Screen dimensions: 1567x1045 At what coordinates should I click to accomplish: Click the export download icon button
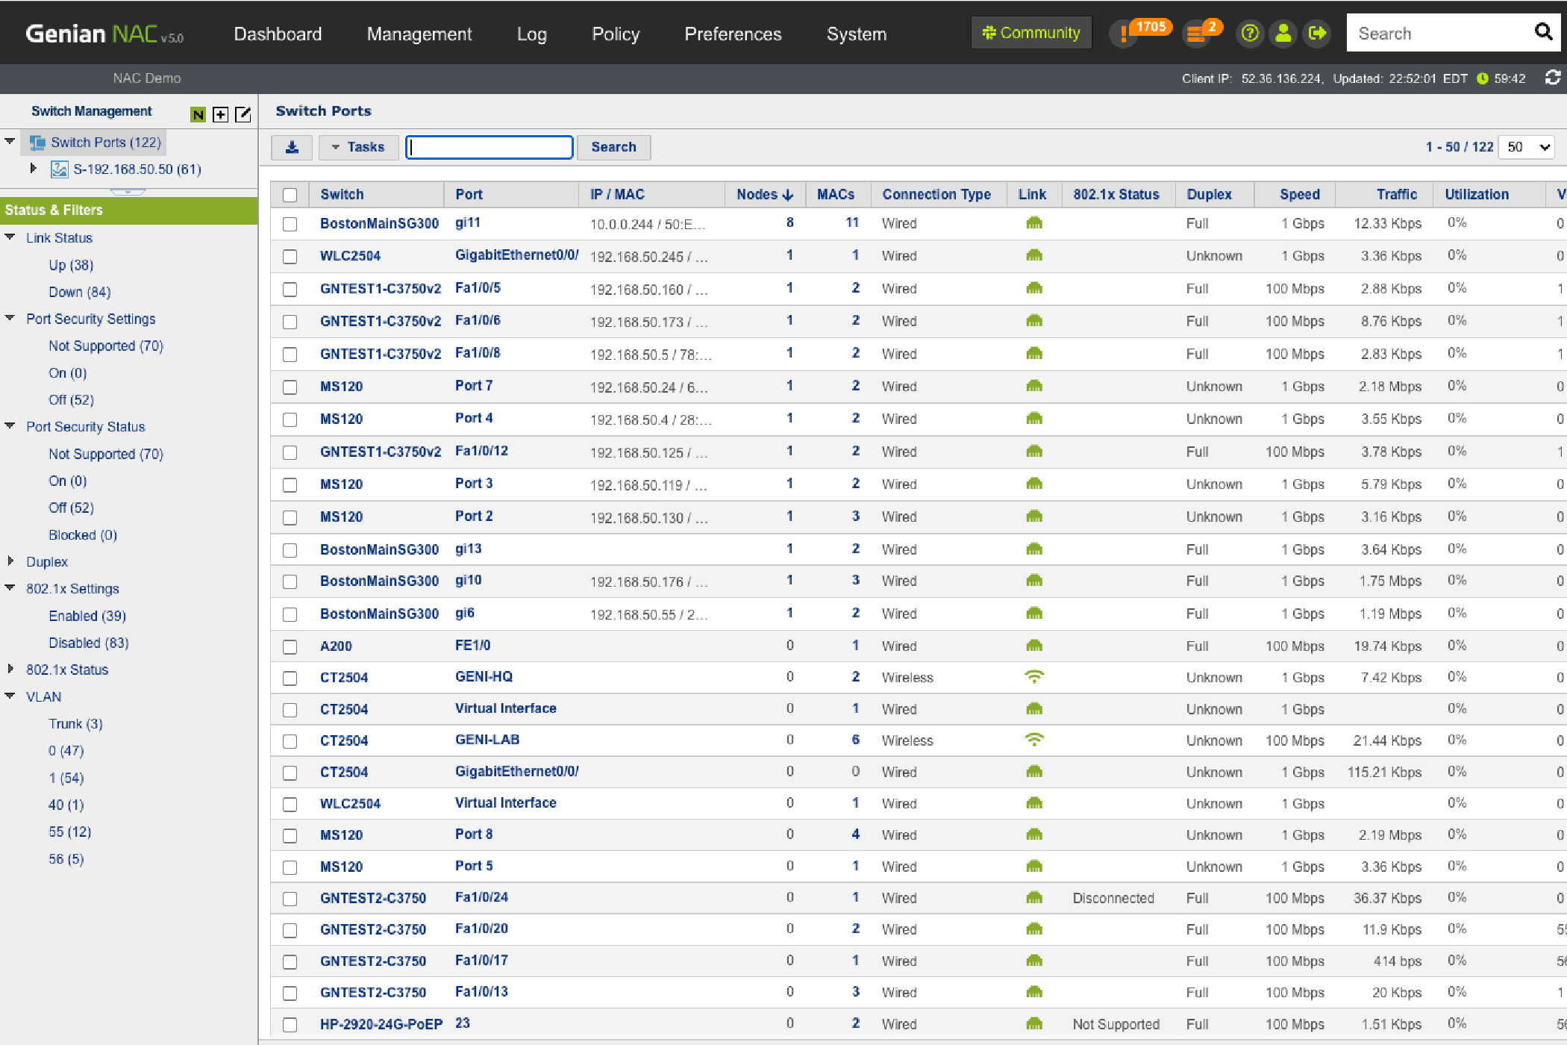(x=292, y=147)
